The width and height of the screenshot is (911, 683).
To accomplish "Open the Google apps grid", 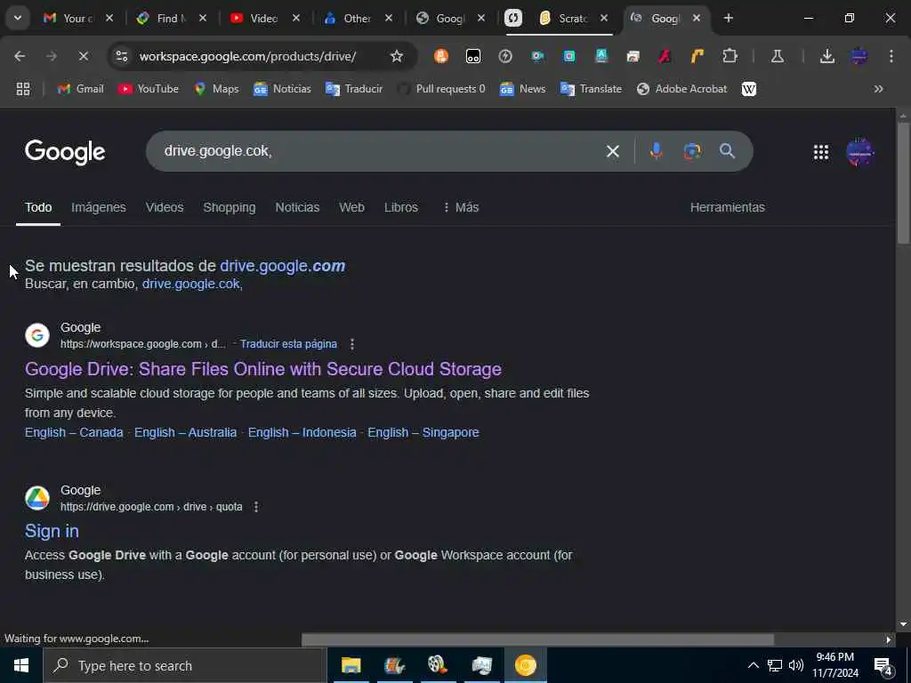I will (820, 152).
